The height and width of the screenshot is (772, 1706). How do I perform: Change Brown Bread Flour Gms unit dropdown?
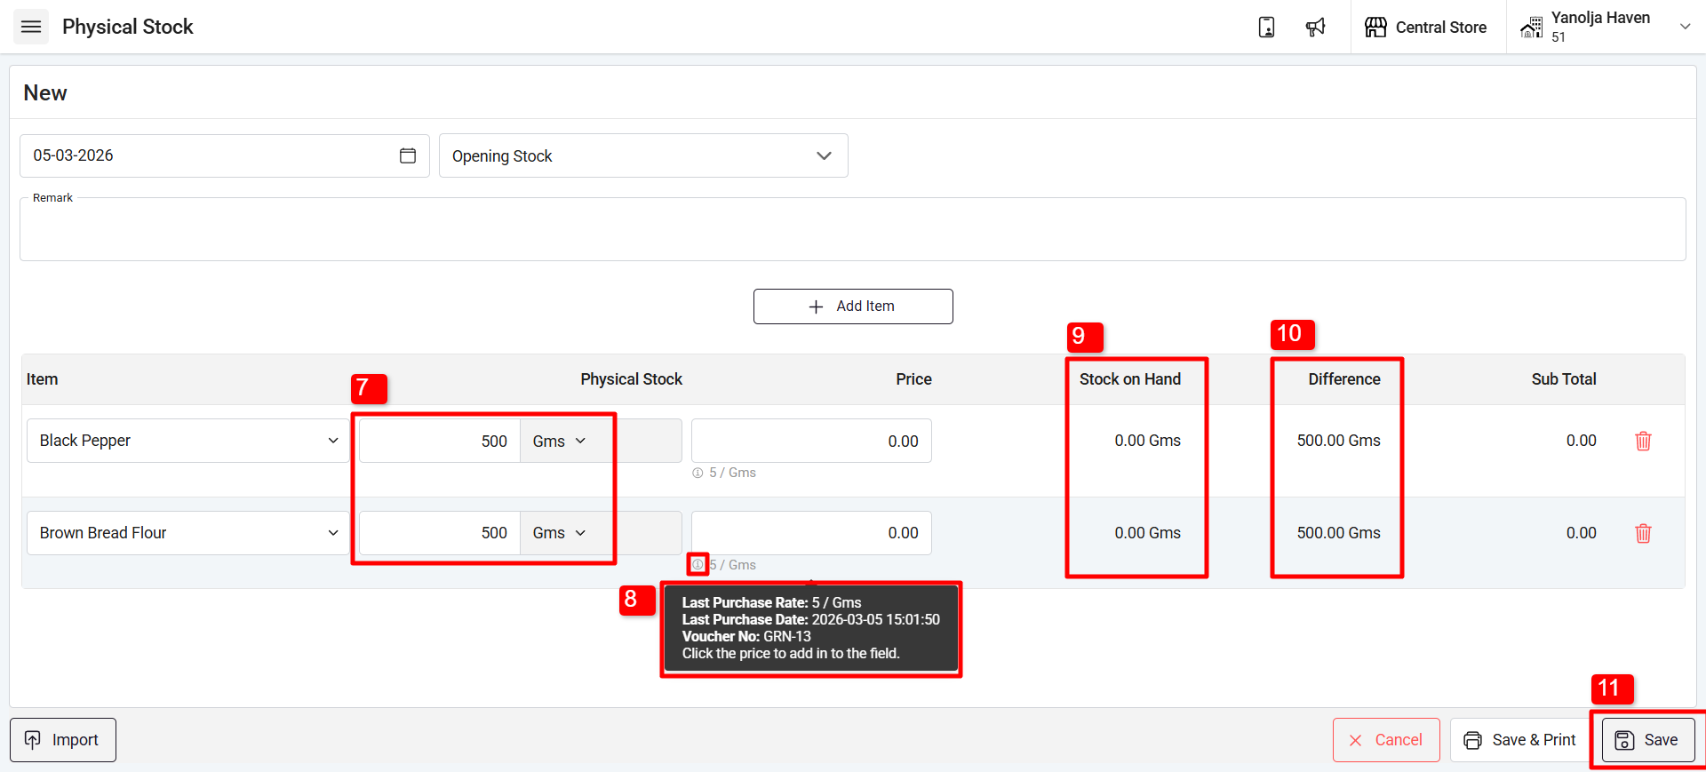[x=560, y=533]
